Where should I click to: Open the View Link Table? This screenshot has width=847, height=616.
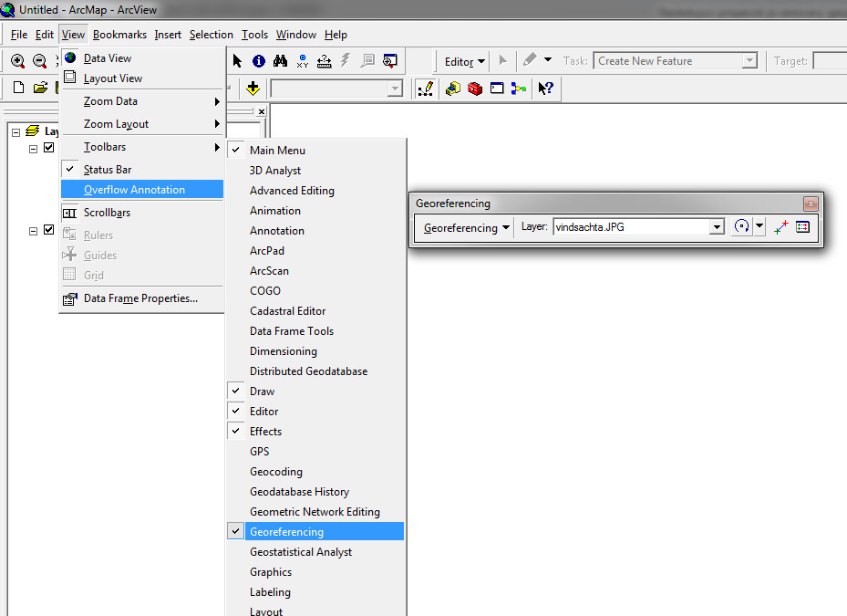802,227
